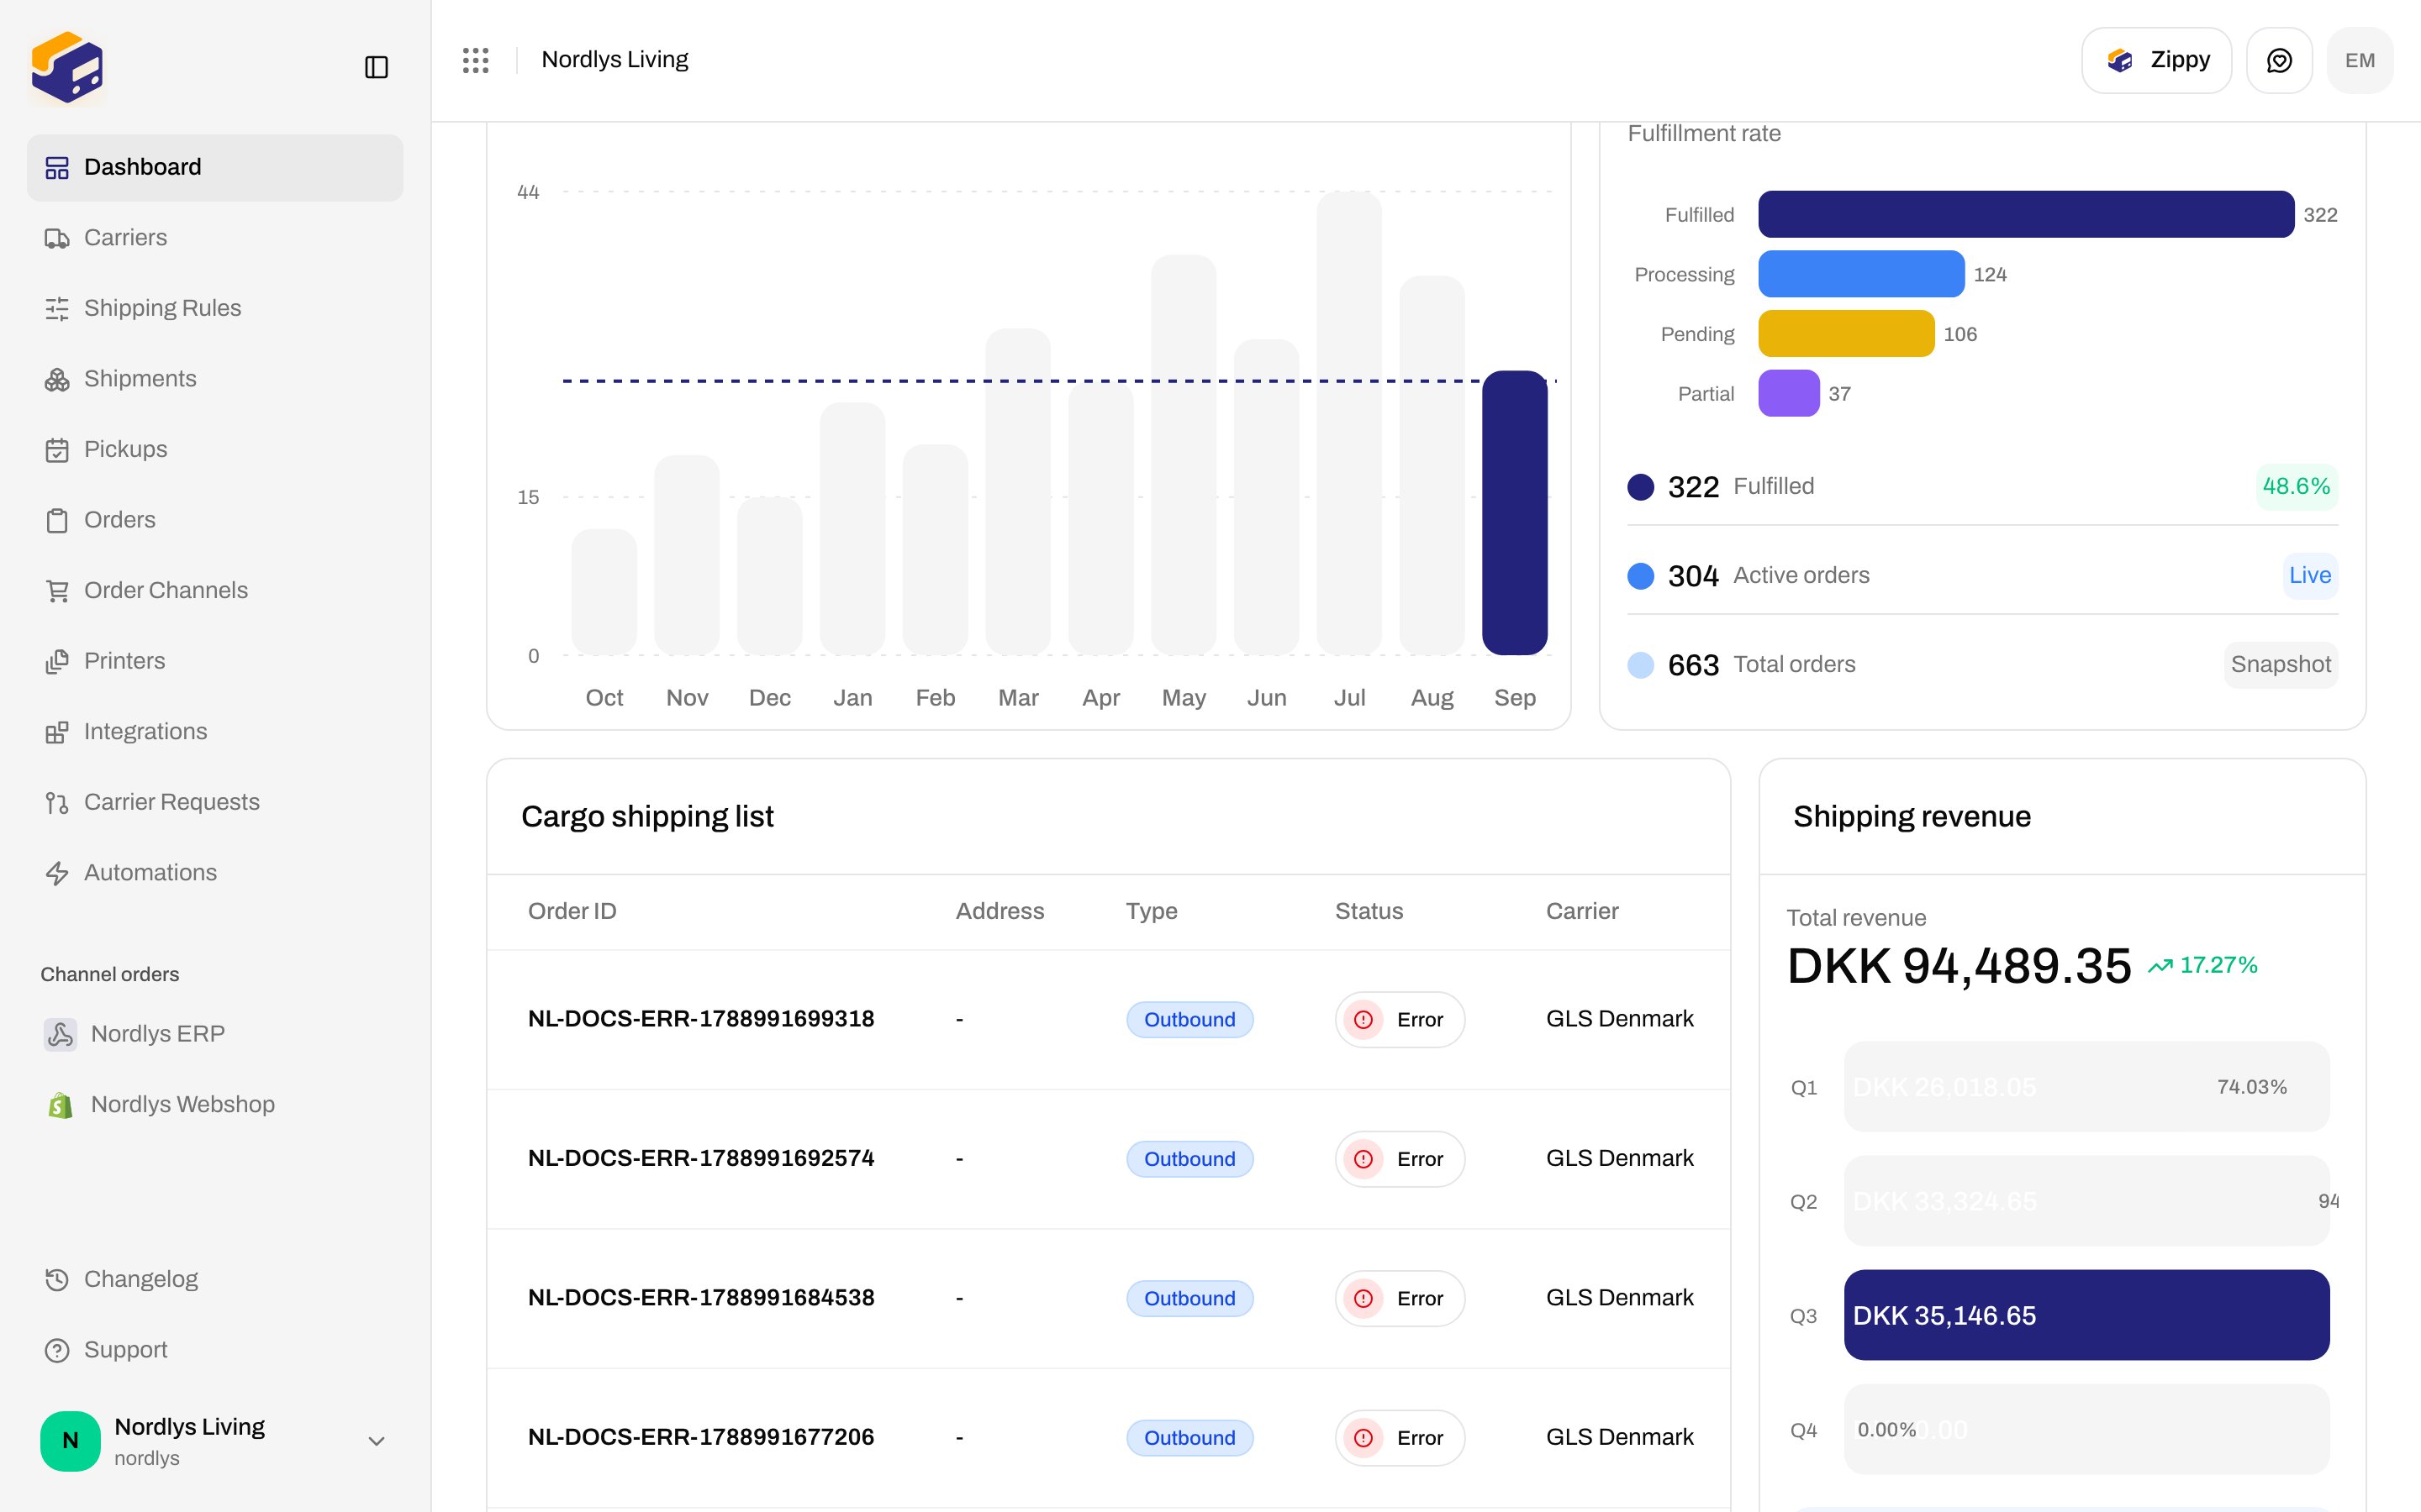Click Outbound tag for order ending 699318
This screenshot has width=2421, height=1512.
[1189, 1020]
